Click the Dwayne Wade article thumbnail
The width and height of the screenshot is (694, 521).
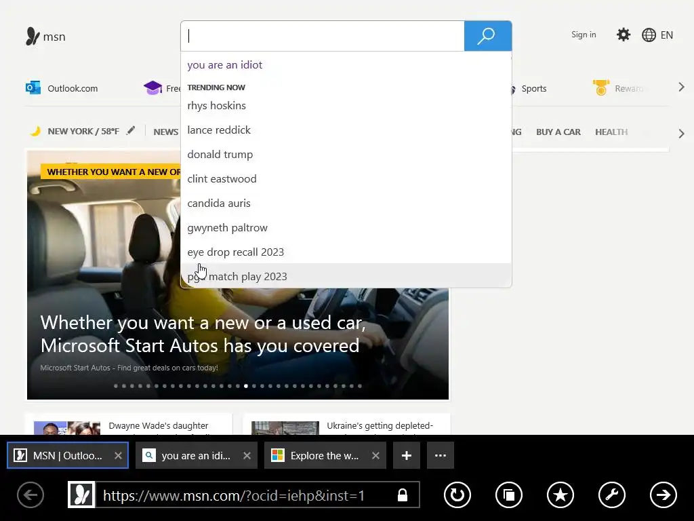pos(67,427)
